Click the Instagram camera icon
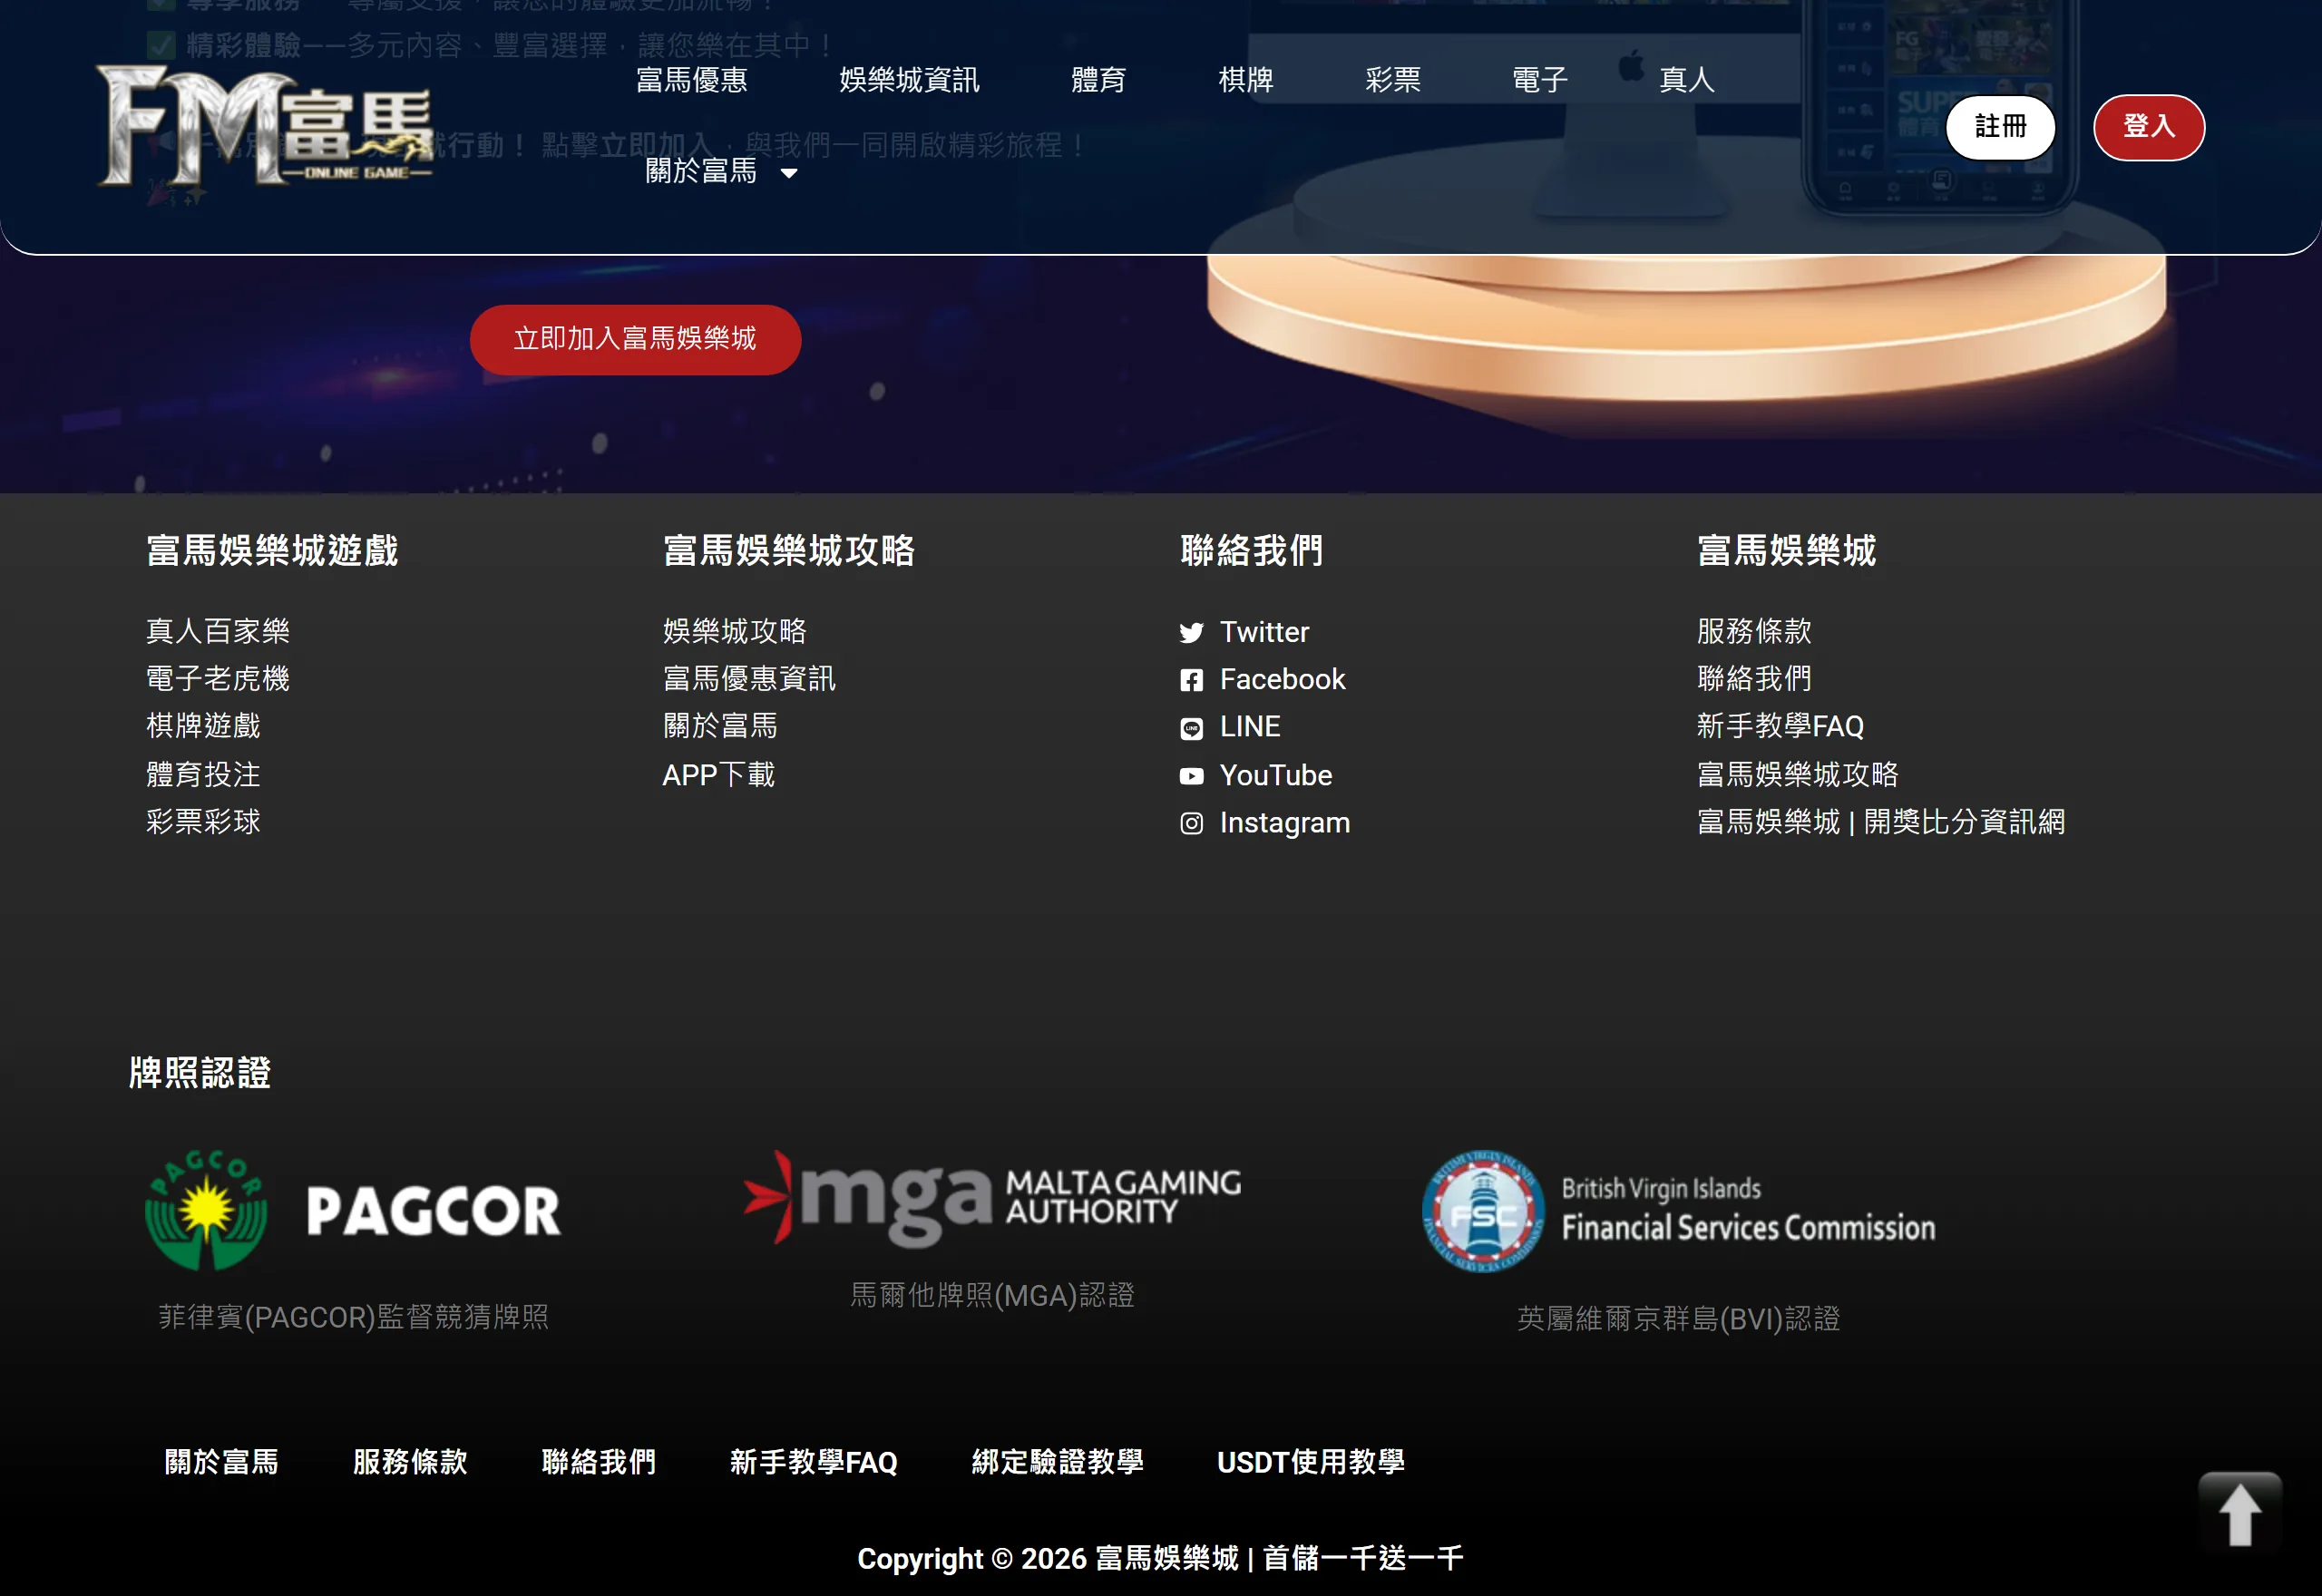The height and width of the screenshot is (1596, 2322). [x=1191, y=824]
